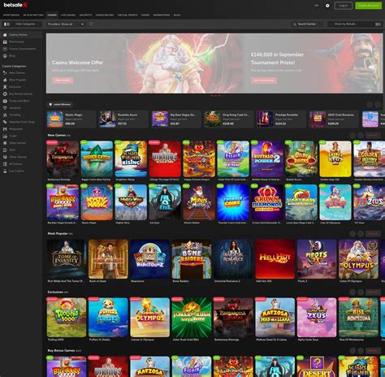The height and width of the screenshot is (377, 385).
Task: Open Hell Hot 100 game thumbnail
Action: click(x=275, y=259)
